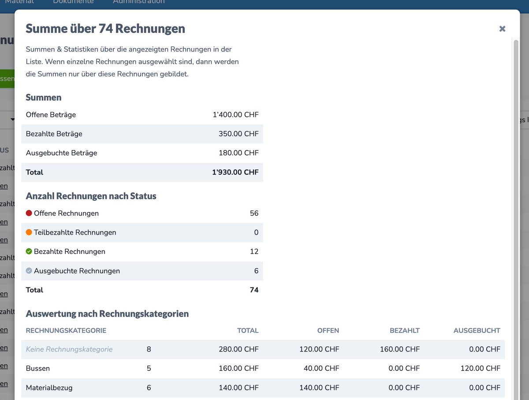Click the Bussen ausgebucht amount 120.00 CHF
The height and width of the screenshot is (400, 529).
[x=481, y=368]
